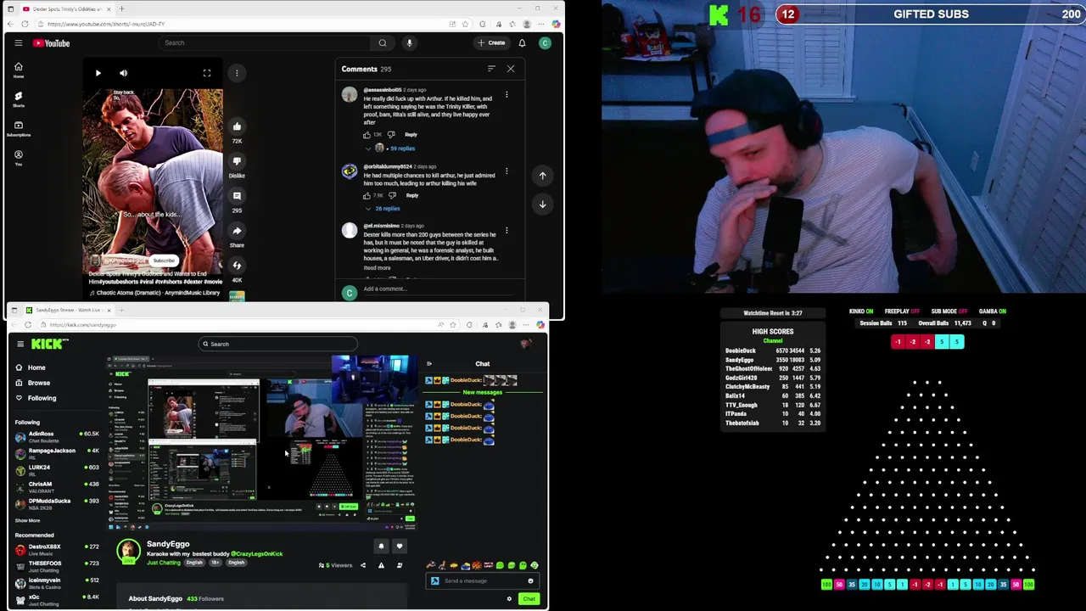Open AdinRoss channel in Following list
This screenshot has height=611, width=1086.
coord(56,436)
